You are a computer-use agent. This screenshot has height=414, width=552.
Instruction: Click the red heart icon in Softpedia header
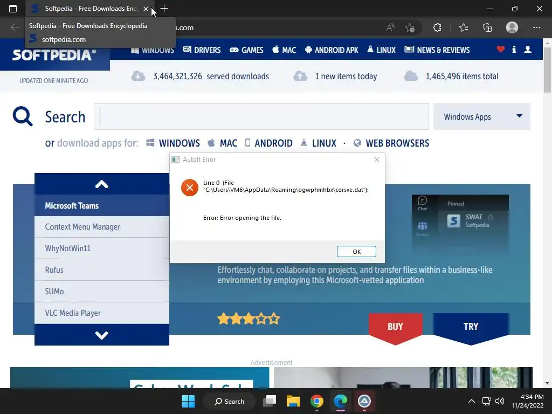point(500,49)
